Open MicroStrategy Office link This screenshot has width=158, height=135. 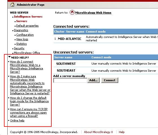27,53
